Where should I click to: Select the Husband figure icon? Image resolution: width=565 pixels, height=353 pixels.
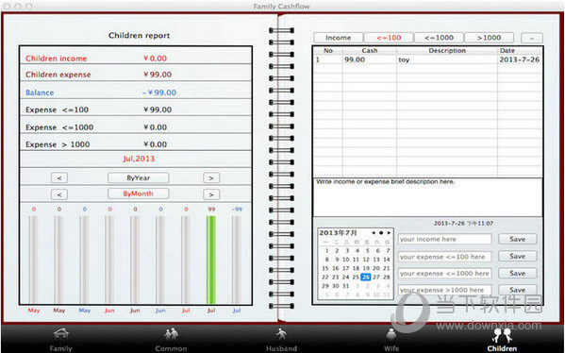[281, 334]
